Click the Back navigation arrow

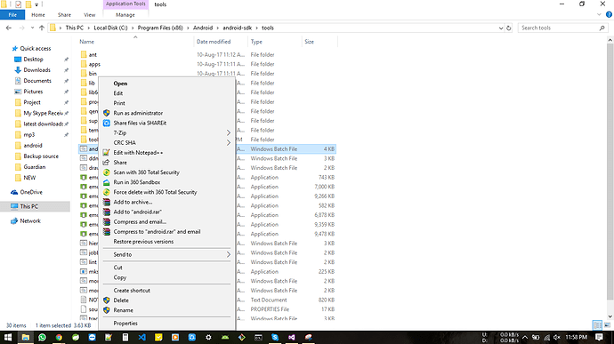pyautogui.click(x=9, y=28)
